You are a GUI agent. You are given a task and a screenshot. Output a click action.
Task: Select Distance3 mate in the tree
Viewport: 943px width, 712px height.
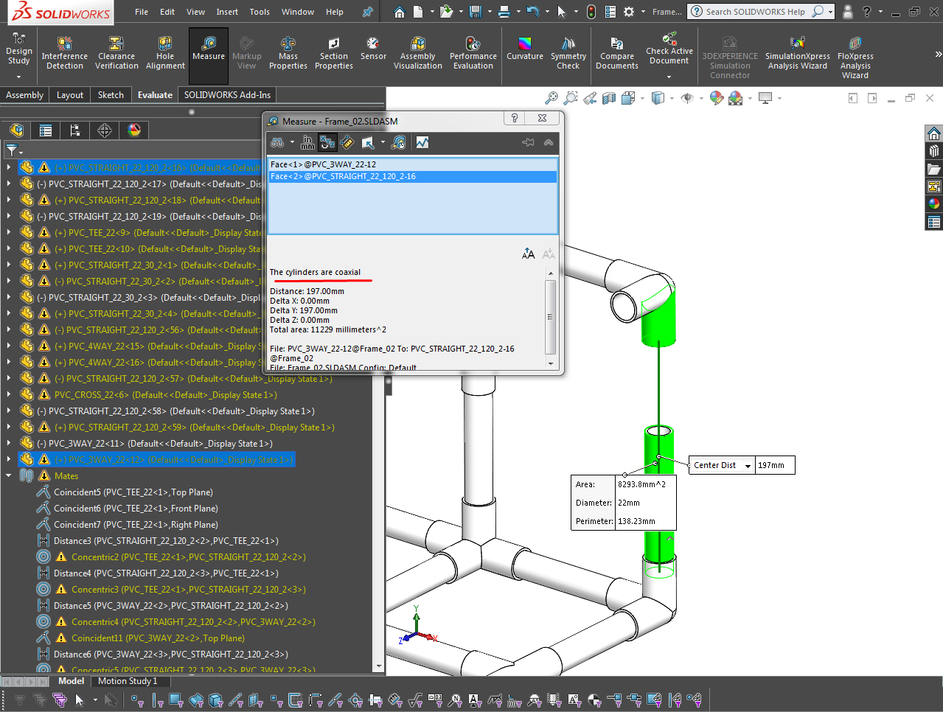tap(166, 541)
